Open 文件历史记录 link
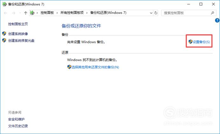220x134 pixels. pos(18,126)
